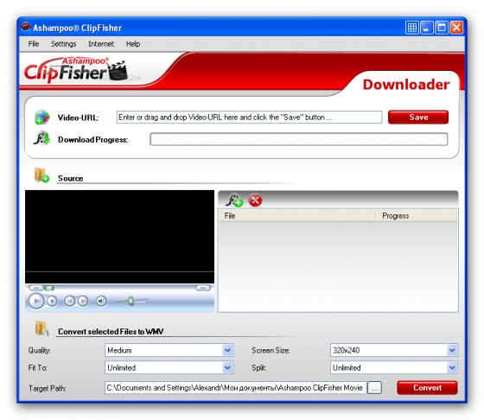Maximize the ClipFisher window

pyautogui.click(x=442, y=28)
